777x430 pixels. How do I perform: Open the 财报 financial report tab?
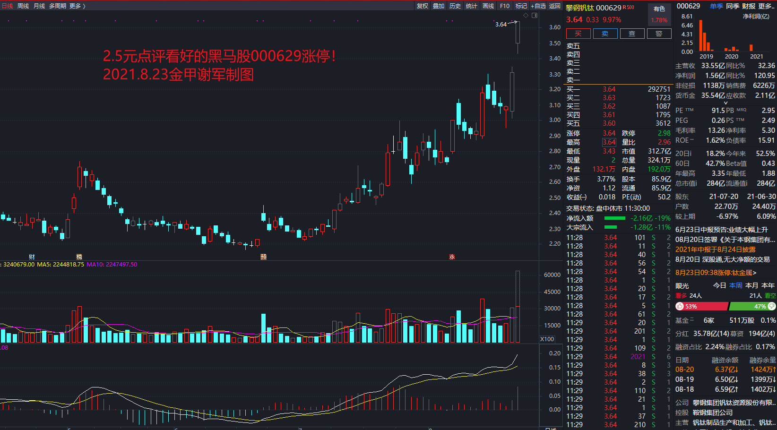(x=749, y=6)
